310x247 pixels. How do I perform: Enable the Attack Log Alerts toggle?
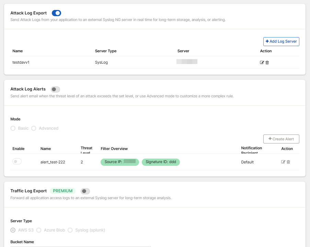pyautogui.click(x=55, y=89)
